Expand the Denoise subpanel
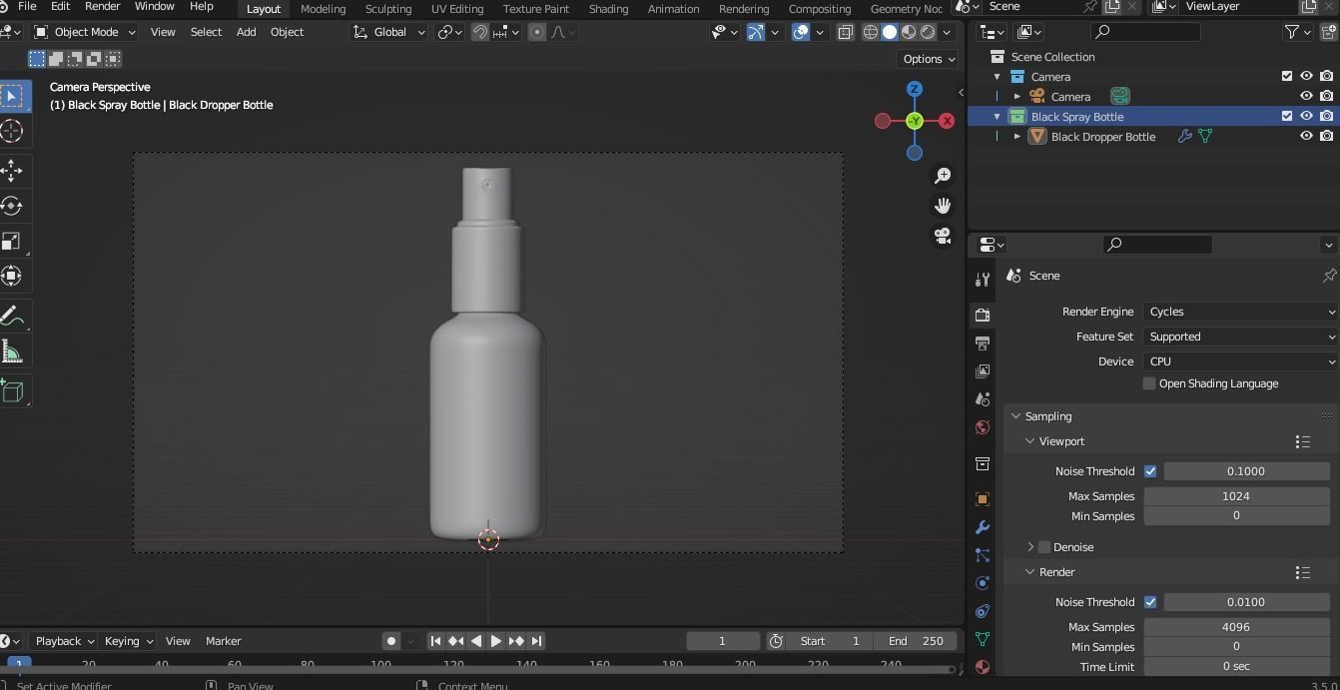The width and height of the screenshot is (1340, 690). pyautogui.click(x=1030, y=547)
